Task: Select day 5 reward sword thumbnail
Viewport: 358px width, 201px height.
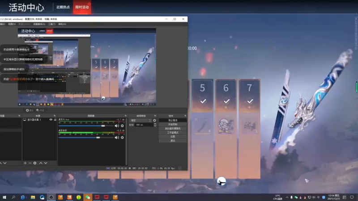Action: pos(202,126)
